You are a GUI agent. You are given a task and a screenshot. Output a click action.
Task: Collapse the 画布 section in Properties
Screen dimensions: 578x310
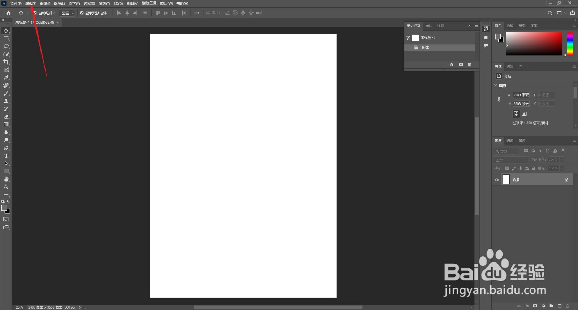tap(496, 85)
